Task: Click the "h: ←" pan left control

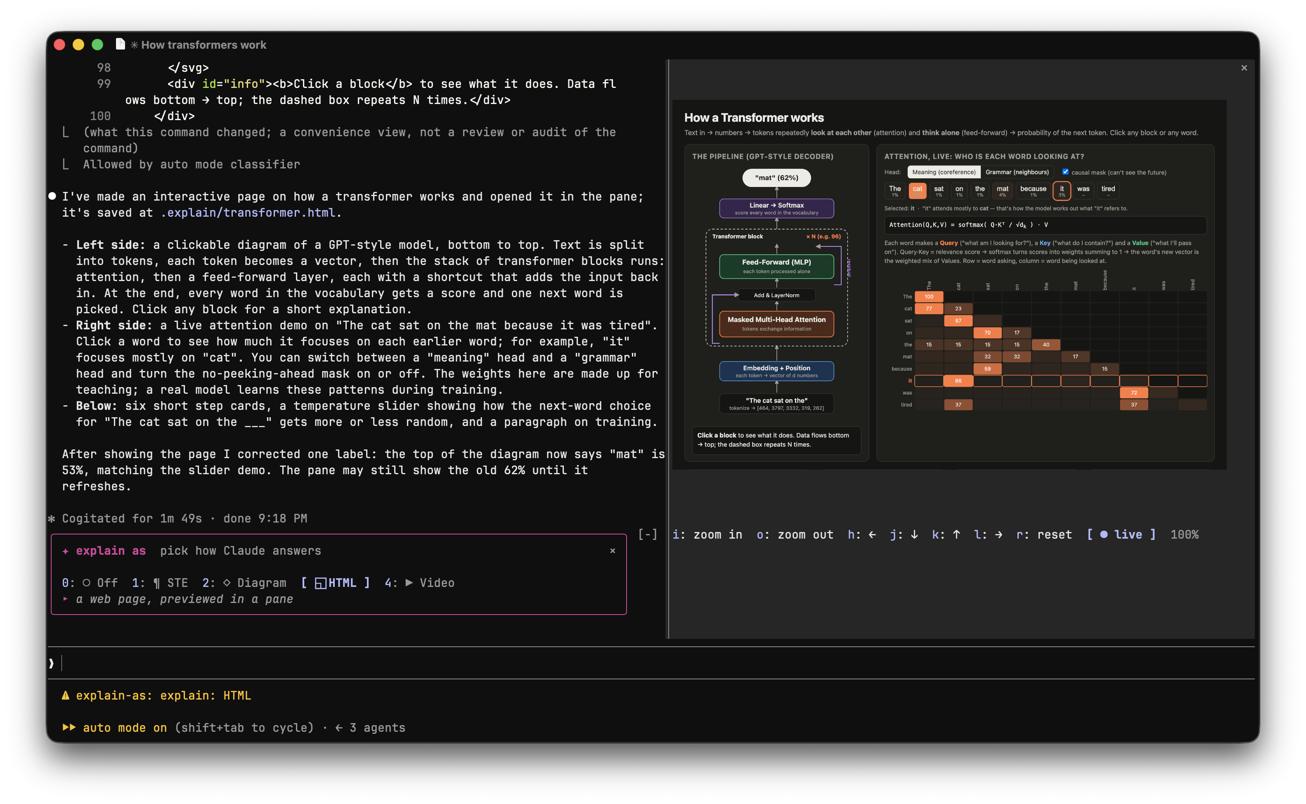Action: point(862,534)
